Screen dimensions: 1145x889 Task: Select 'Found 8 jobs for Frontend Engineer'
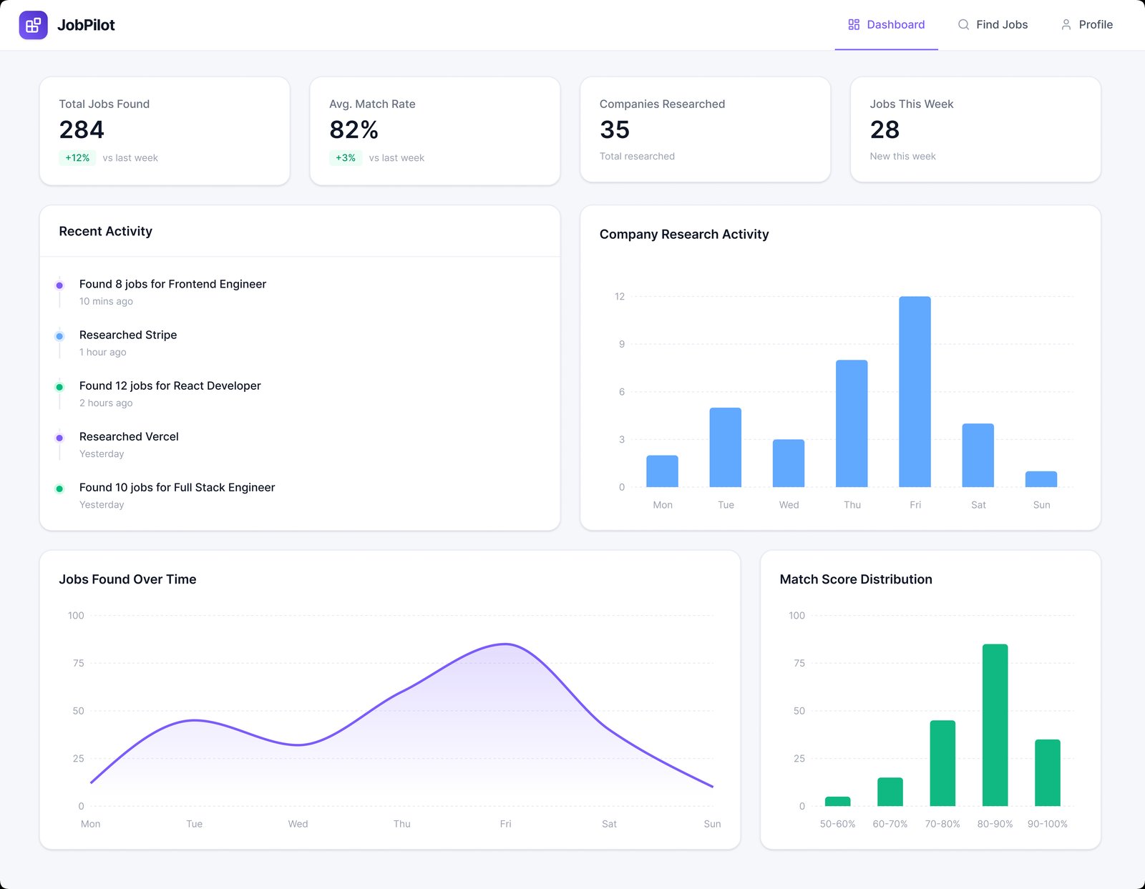coord(172,284)
